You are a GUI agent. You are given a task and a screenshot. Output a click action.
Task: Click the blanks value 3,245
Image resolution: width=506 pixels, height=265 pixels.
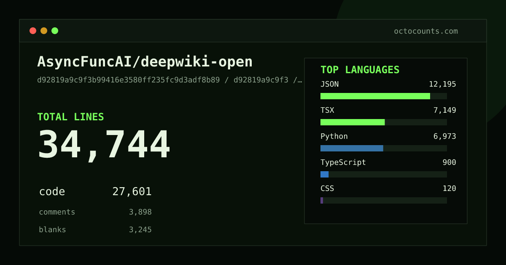coord(140,230)
